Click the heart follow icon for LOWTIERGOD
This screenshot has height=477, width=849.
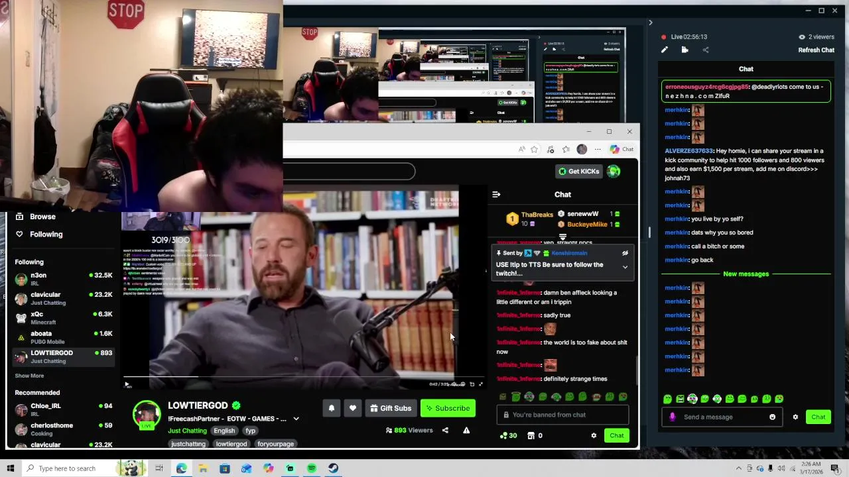tap(353, 408)
